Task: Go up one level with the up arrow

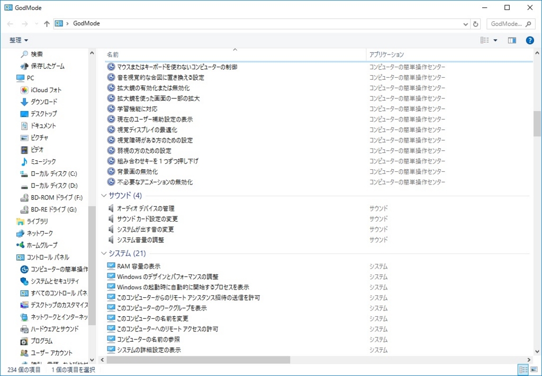Action: (x=47, y=24)
